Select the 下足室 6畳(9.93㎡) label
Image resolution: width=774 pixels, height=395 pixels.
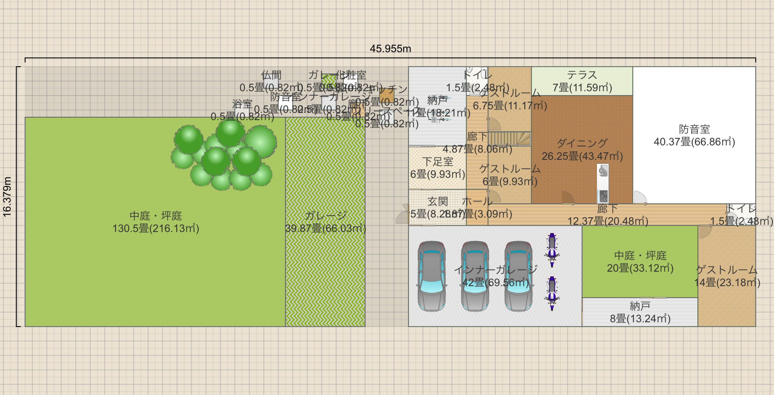click(x=437, y=168)
